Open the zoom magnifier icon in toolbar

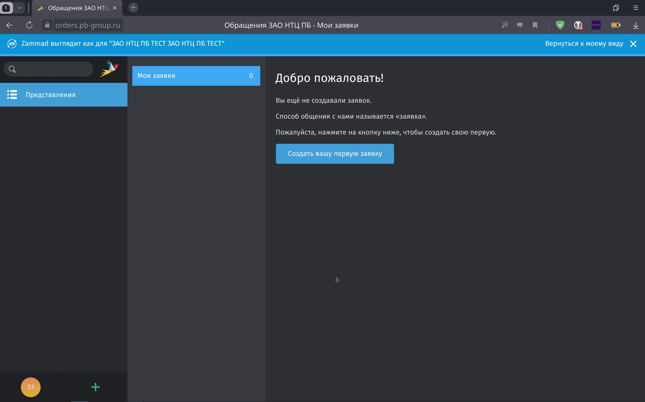[x=505, y=25]
